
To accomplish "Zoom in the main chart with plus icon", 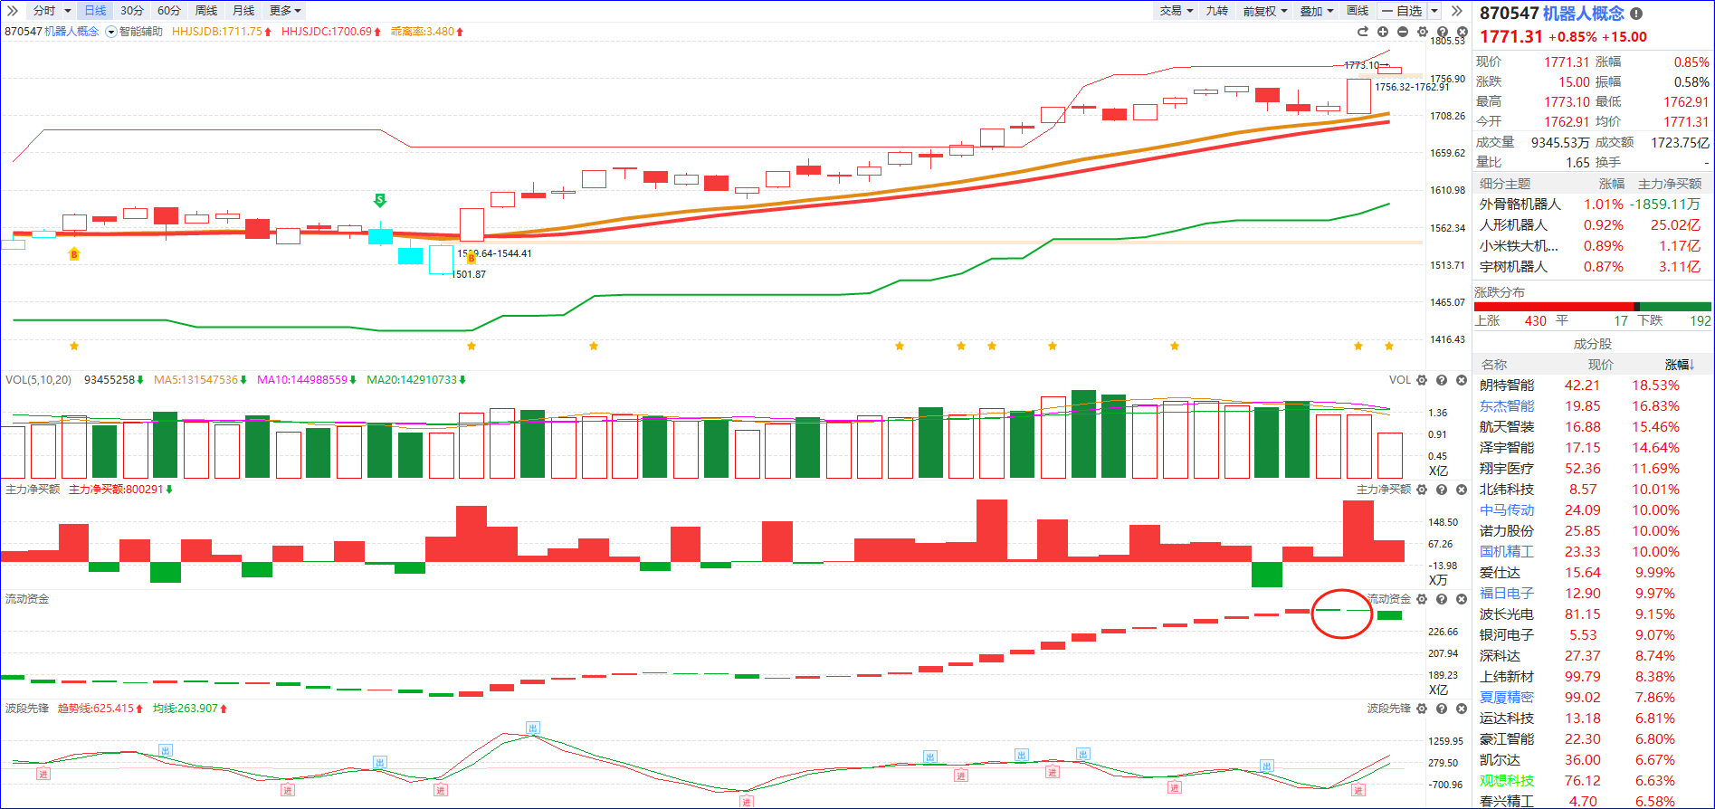I will tap(1383, 32).
